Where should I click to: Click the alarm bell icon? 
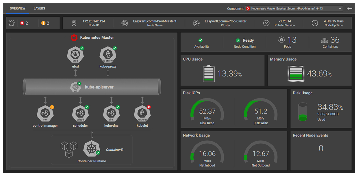click(12, 23)
